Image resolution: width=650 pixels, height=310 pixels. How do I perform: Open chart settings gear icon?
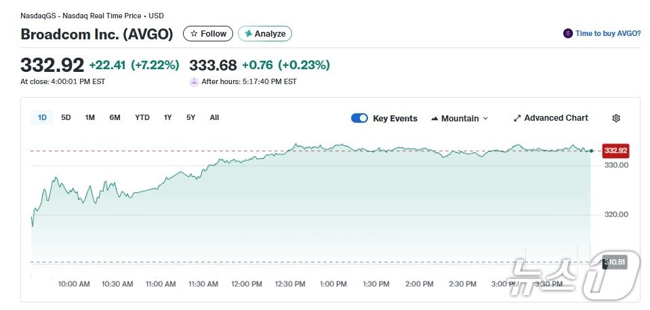click(x=616, y=118)
